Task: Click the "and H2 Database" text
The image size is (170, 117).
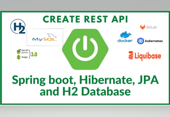Action: [x=85, y=92]
